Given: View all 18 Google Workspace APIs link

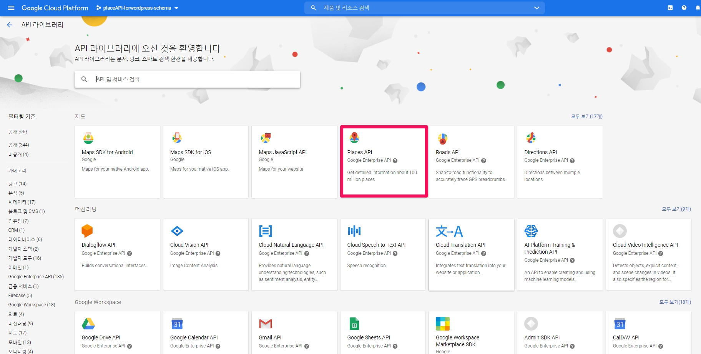Looking at the screenshot, I should [675, 302].
